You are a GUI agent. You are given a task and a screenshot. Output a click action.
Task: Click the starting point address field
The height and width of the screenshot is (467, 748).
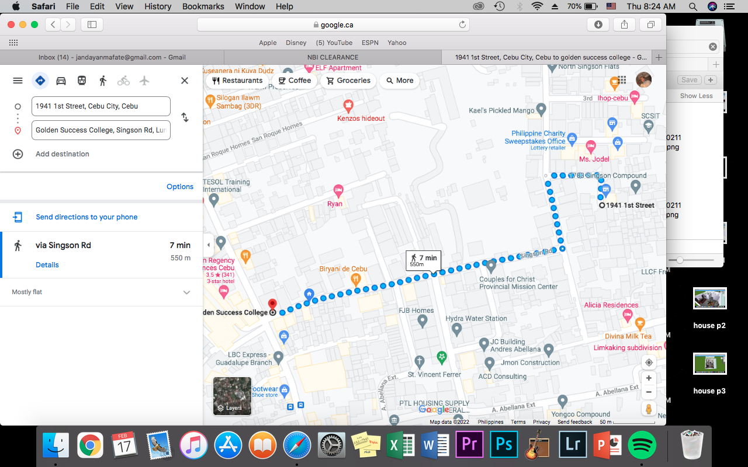point(101,106)
